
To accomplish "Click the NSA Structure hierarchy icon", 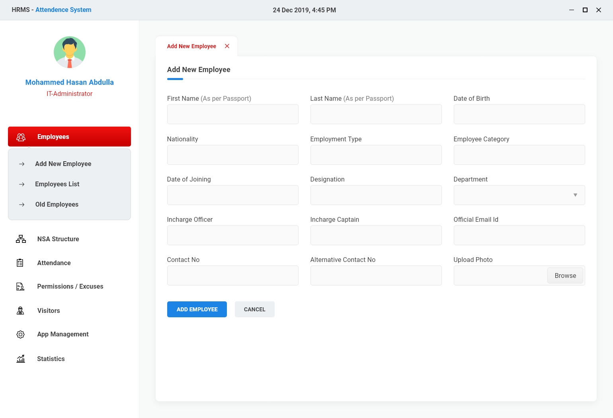I will click(x=21, y=239).
